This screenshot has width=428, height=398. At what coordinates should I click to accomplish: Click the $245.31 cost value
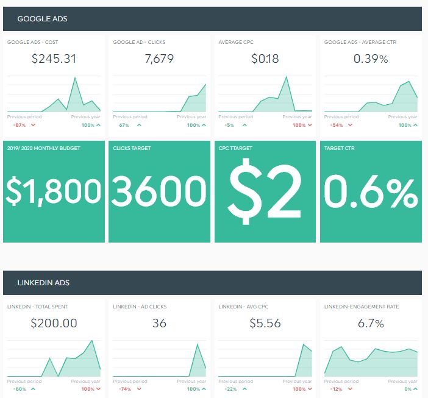(x=54, y=59)
